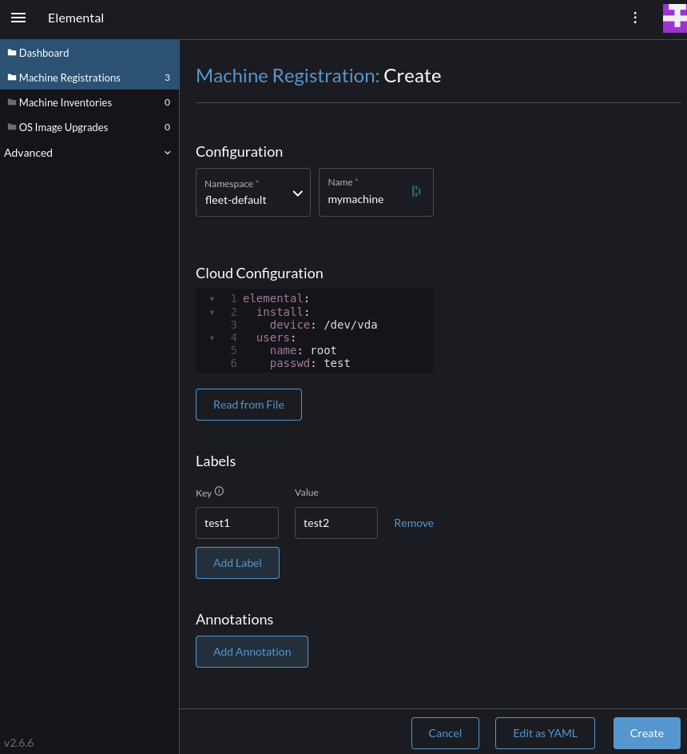Viewport: 687px width, 754px height.
Task: Click the Add Label button
Action: click(237, 563)
